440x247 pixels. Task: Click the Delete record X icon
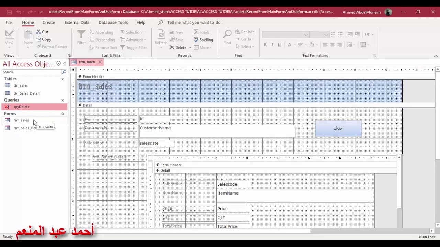172,47
